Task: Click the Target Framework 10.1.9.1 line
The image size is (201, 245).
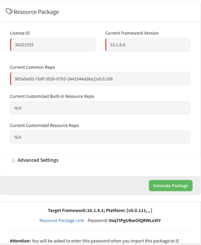Action: (x=100, y=210)
